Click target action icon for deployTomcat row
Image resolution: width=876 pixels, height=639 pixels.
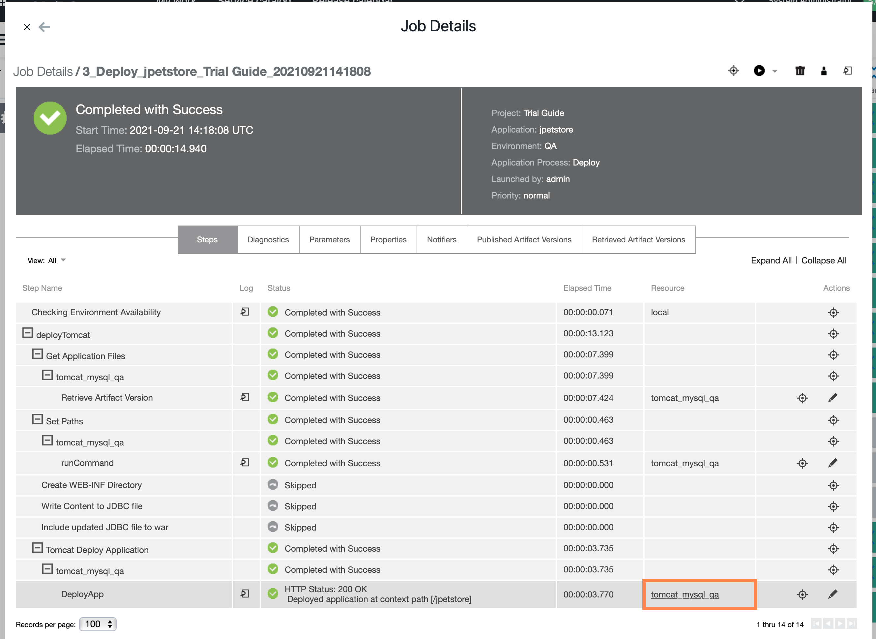click(x=833, y=334)
